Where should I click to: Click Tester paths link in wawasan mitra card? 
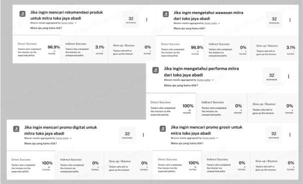(211, 23)
